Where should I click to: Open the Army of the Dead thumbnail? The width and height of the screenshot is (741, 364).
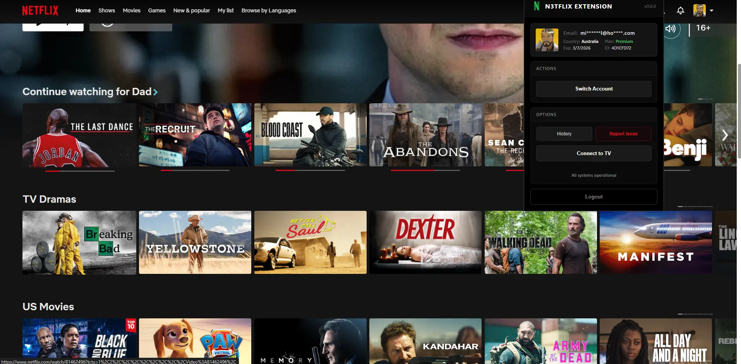541,341
